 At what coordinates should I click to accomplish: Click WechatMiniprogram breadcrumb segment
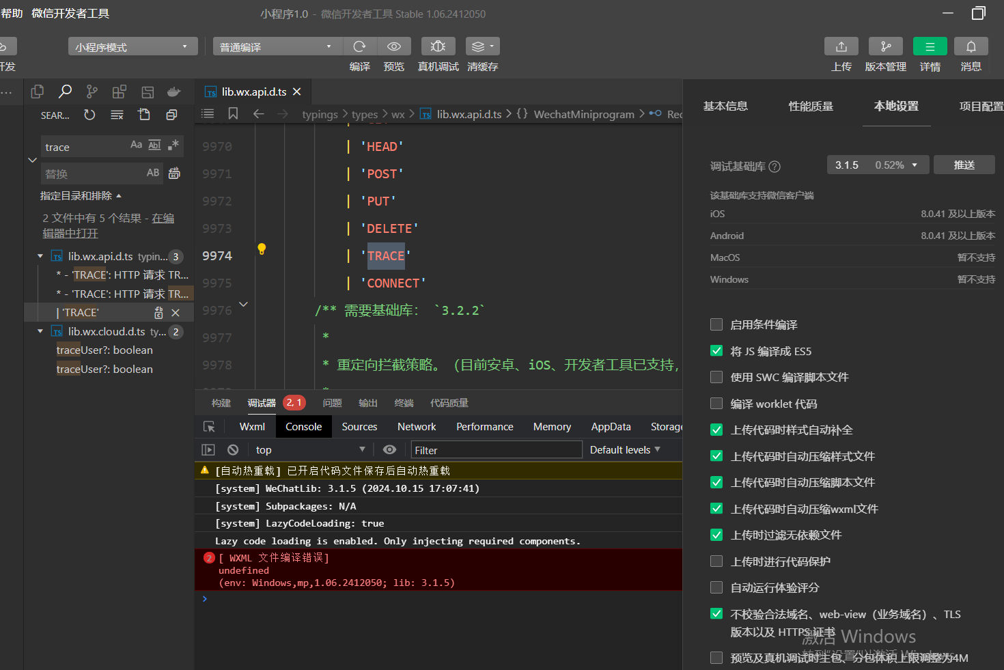pyautogui.click(x=584, y=114)
